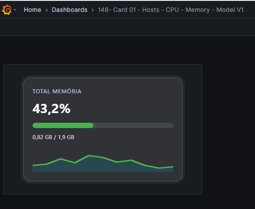Click the Grafana logo icon
The image size is (255, 209).
(x=7, y=10)
